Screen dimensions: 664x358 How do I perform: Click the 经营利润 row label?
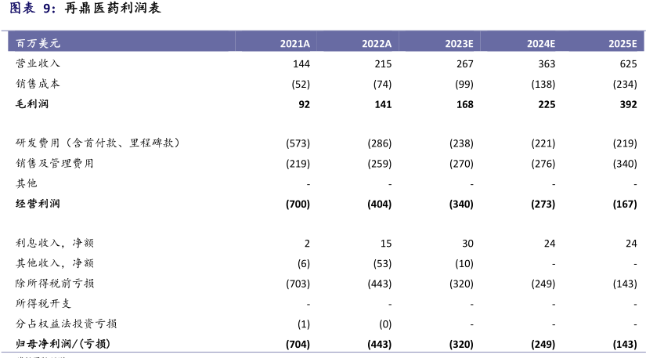point(38,204)
